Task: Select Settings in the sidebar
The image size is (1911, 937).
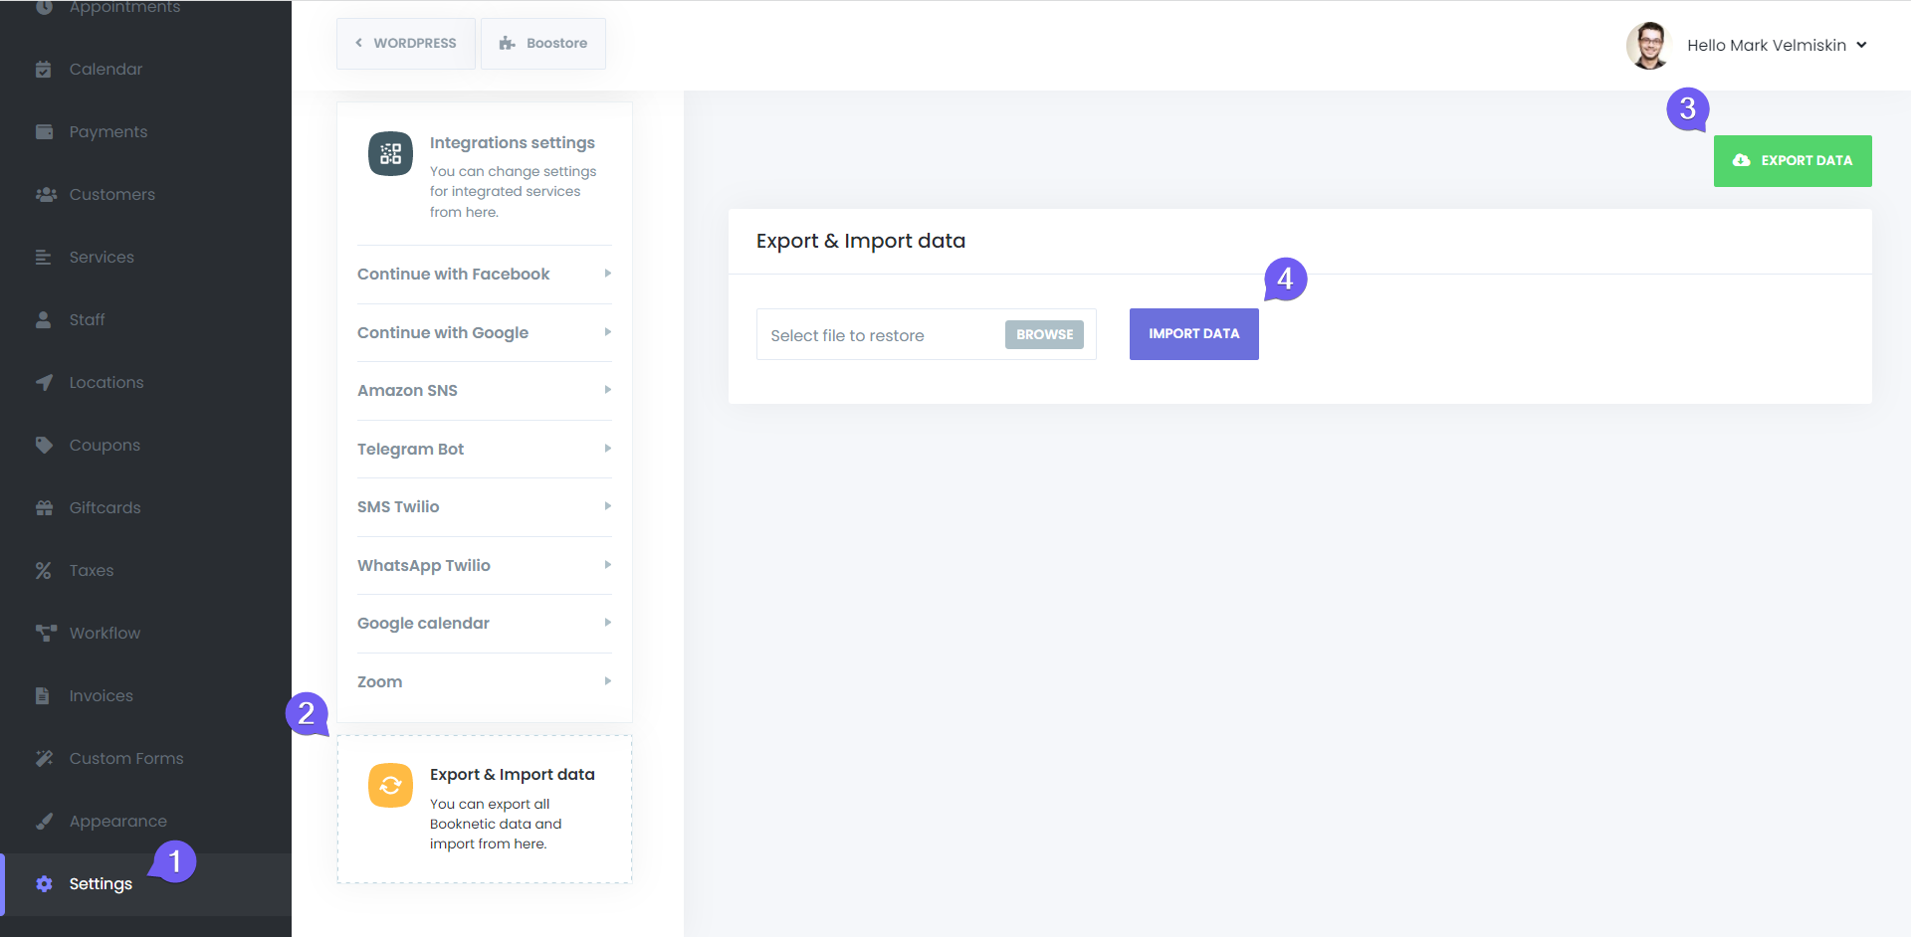Action: point(145,883)
